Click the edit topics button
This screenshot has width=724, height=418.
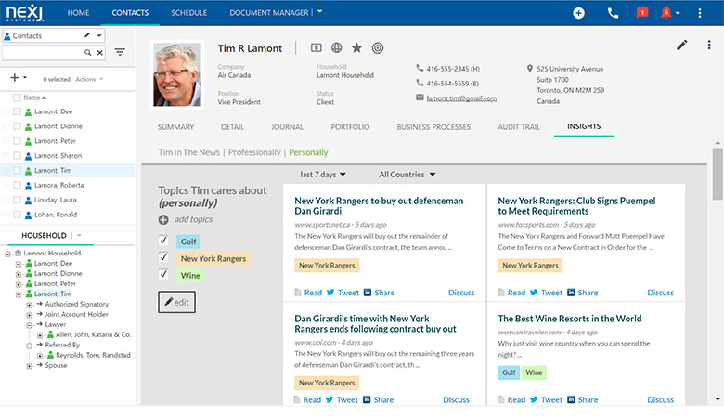(x=177, y=302)
